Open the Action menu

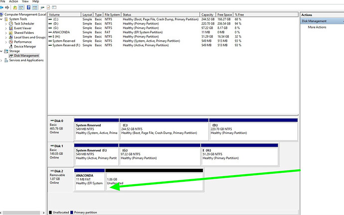coord(13,1)
